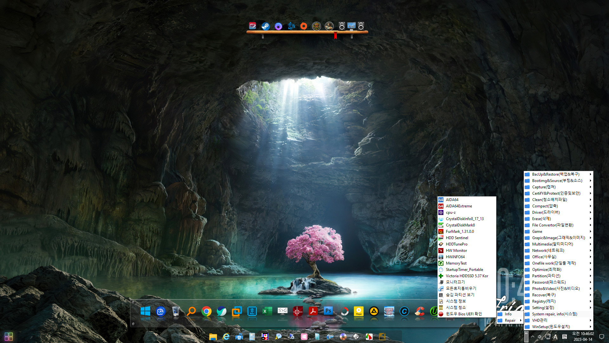Expand the Capture(캡쳐) submenu
The image size is (609, 343).
pyautogui.click(x=558, y=187)
